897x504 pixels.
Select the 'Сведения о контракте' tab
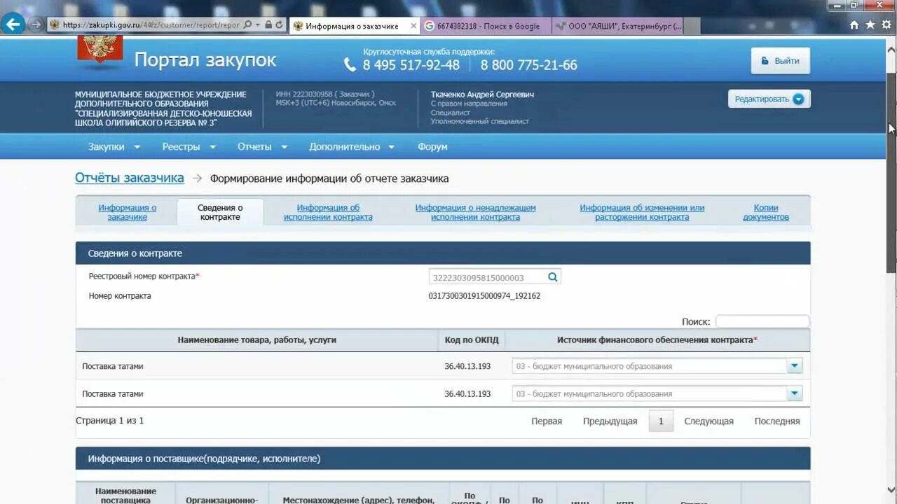click(x=220, y=212)
